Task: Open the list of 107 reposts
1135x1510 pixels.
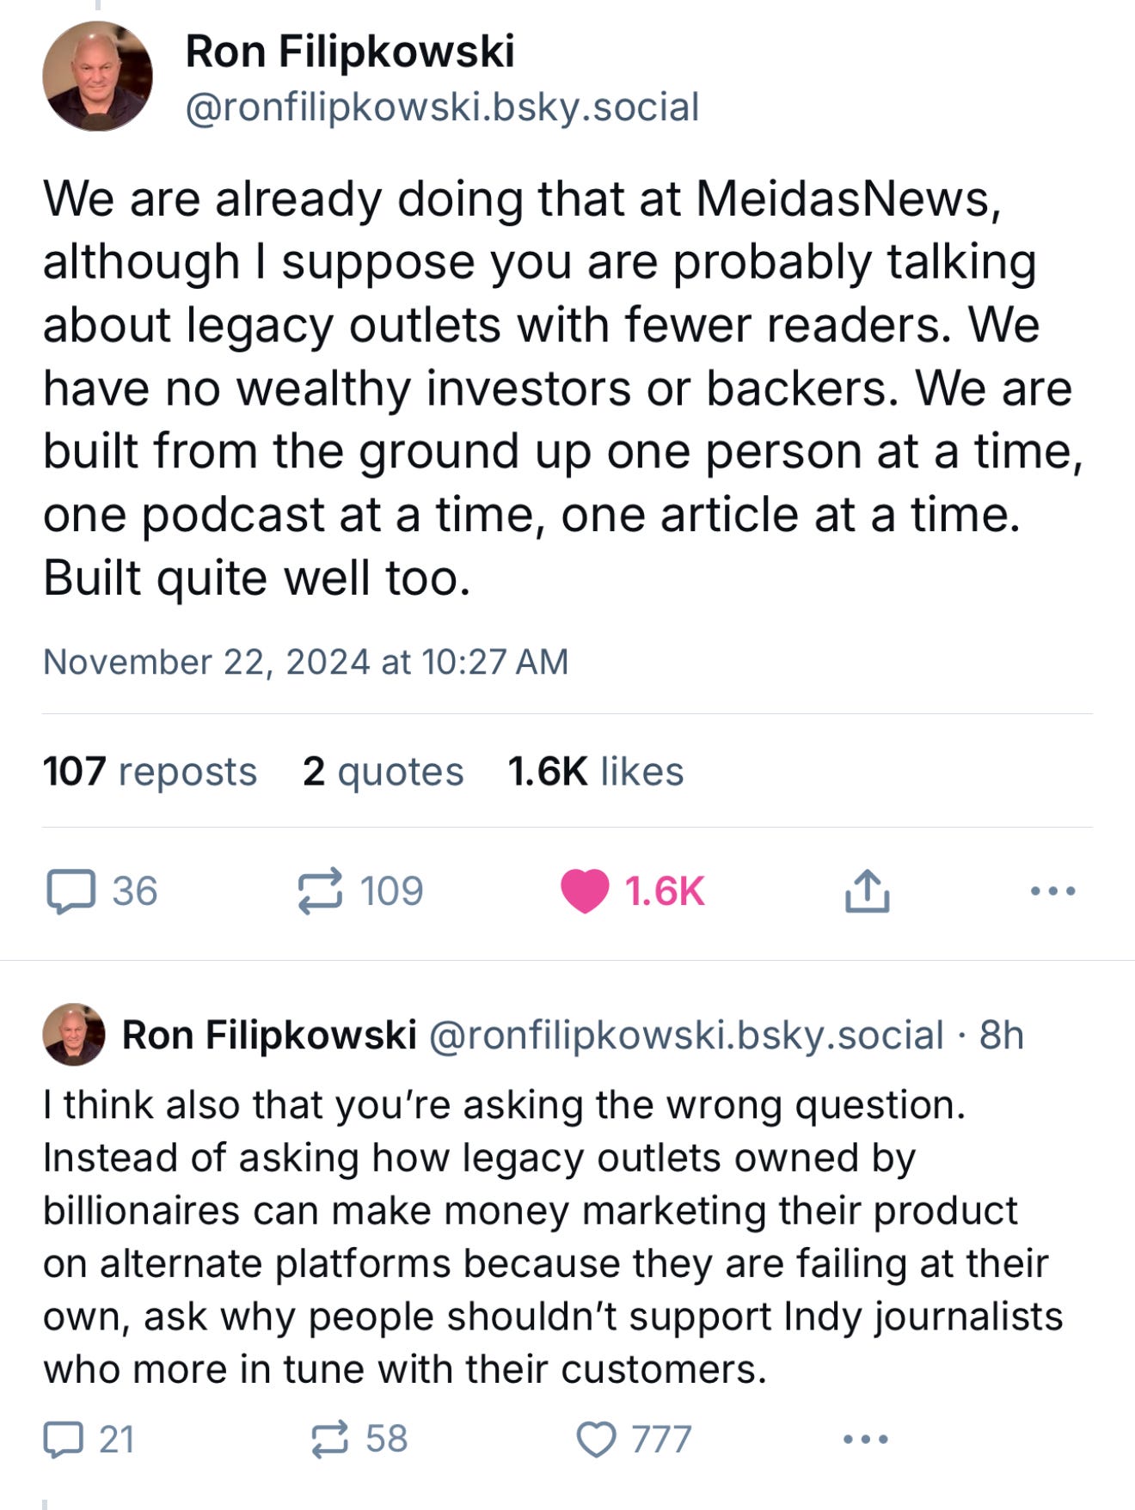Action: coord(150,771)
